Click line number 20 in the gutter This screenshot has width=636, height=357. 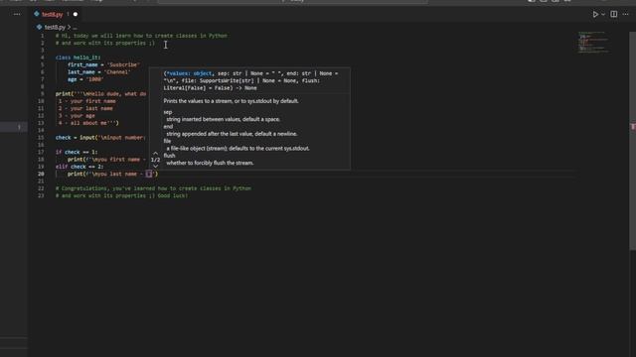click(x=41, y=175)
